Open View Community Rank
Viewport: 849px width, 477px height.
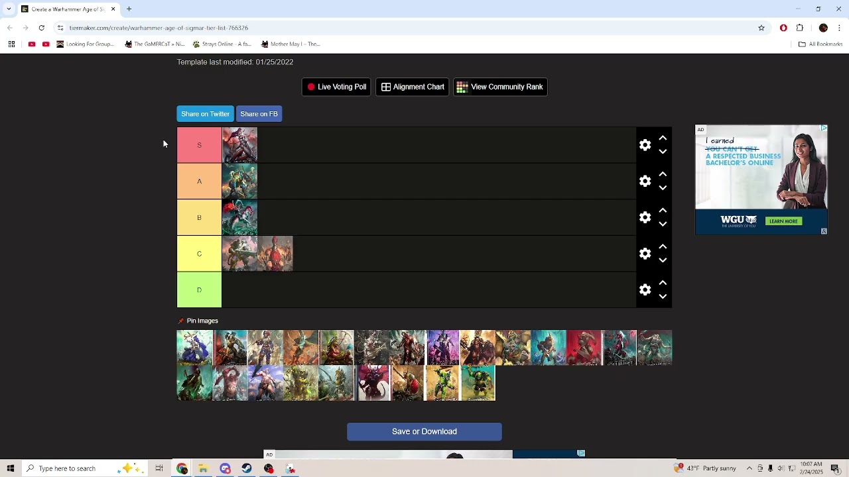[x=500, y=87]
